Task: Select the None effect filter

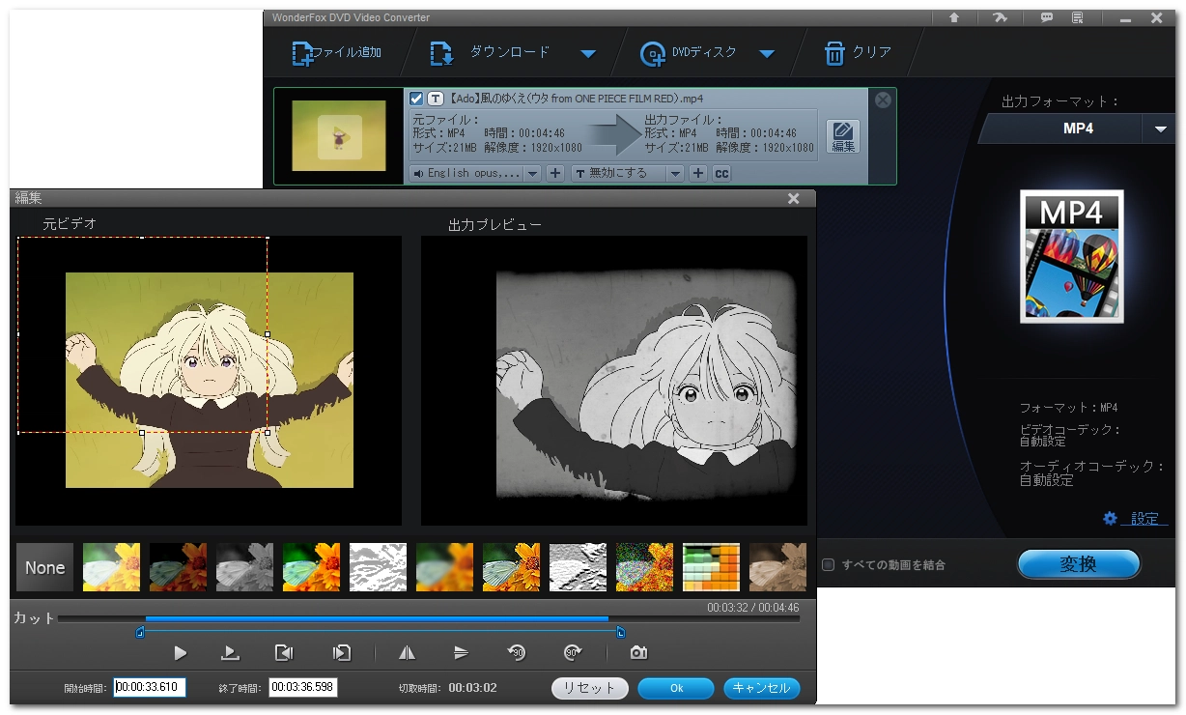Action: pos(45,568)
